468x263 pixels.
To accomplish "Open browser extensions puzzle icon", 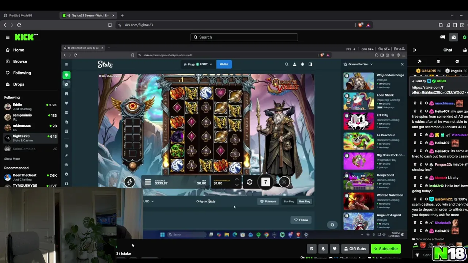I will (441, 25).
